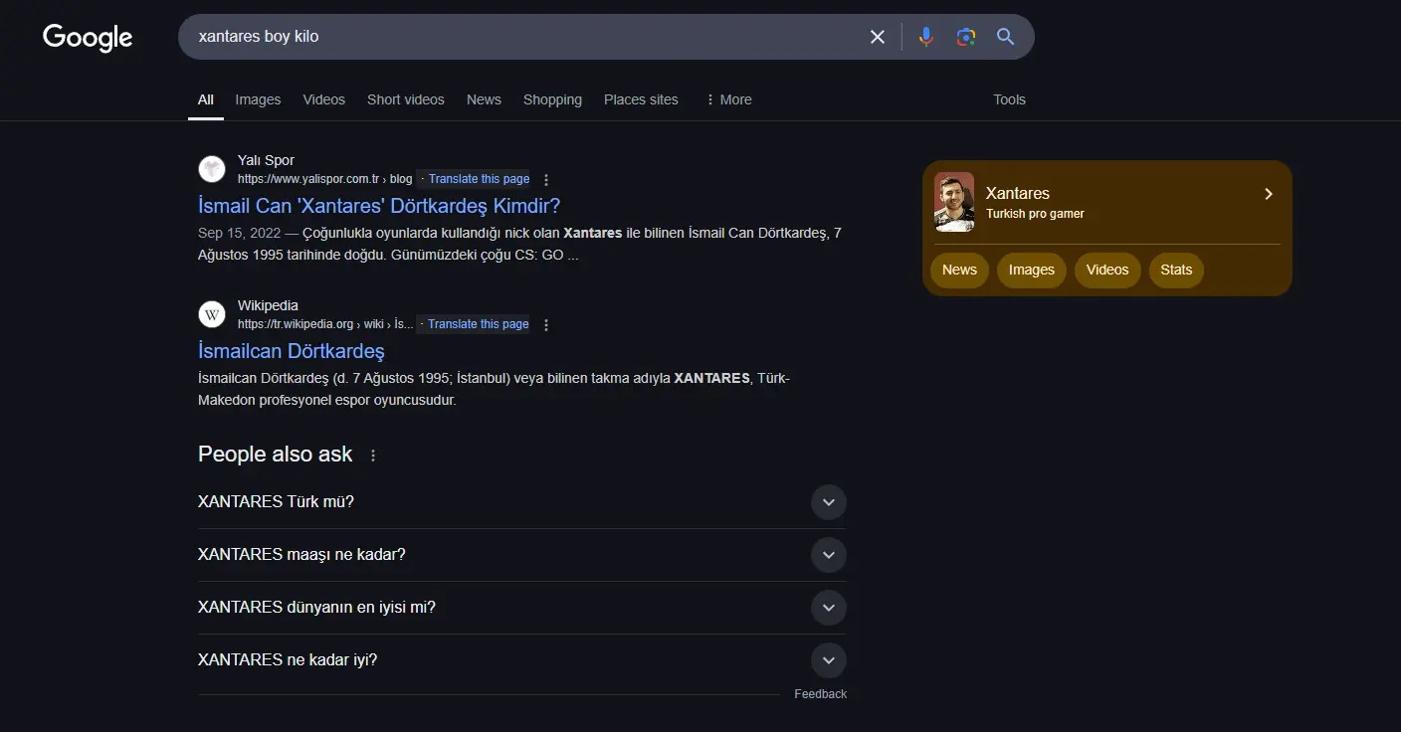Open three-dot menu beside People also ask

point(373,456)
